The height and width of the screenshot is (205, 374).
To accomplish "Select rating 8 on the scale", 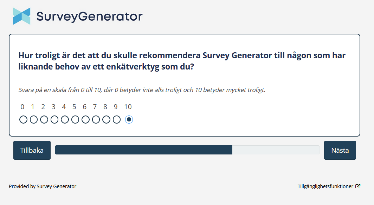I will 106,119.
